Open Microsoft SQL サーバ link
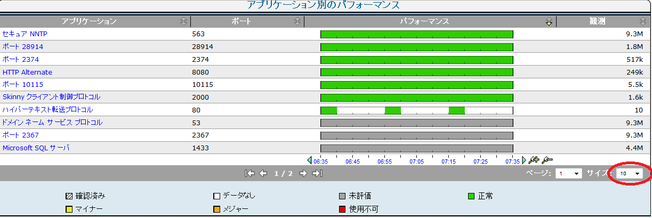The width and height of the screenshot is (652, 218). tap(36, 148)
